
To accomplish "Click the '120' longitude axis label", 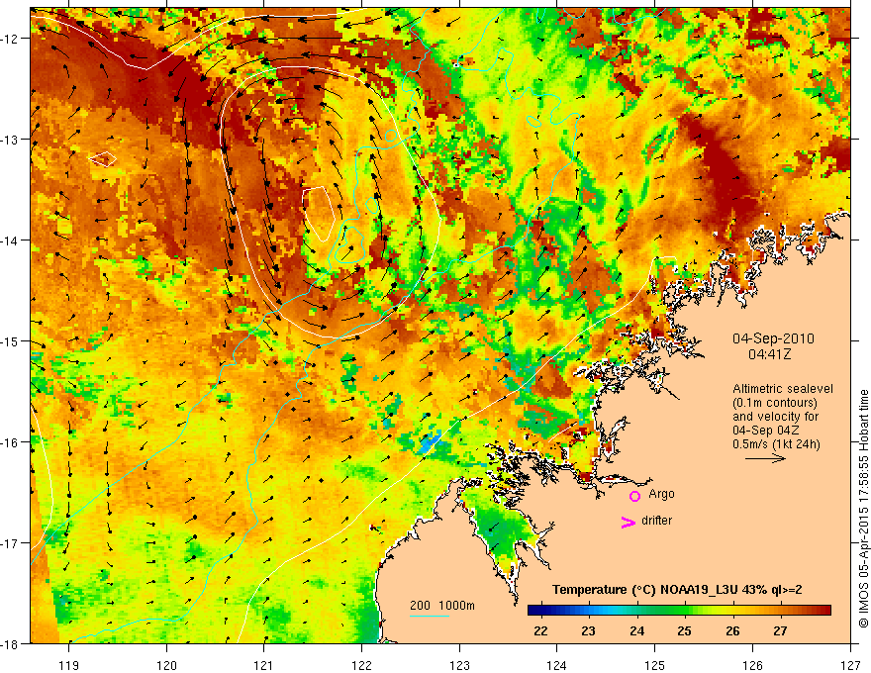I will [x=166, y=665].
